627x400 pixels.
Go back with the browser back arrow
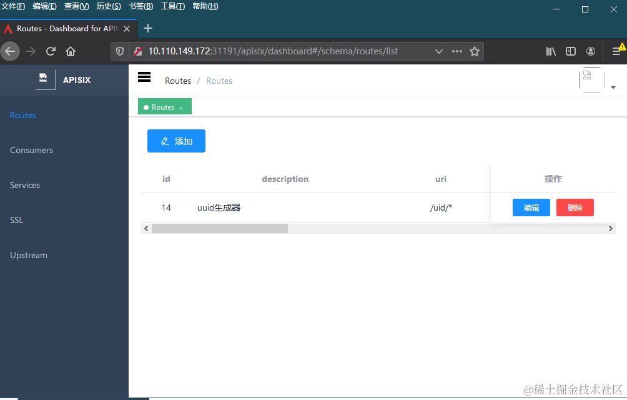pos(10,51)
